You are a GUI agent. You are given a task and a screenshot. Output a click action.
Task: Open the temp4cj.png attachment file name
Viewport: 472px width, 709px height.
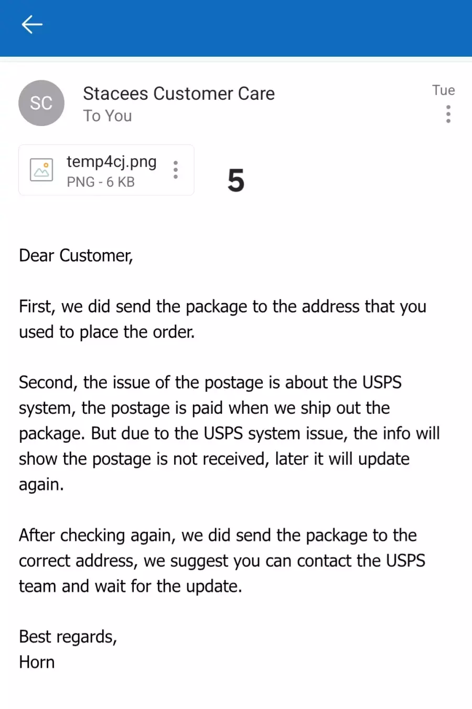tap(111, 162)
